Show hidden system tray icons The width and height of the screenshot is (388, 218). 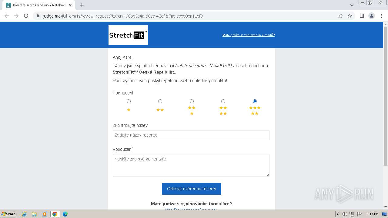coord(338,214)
